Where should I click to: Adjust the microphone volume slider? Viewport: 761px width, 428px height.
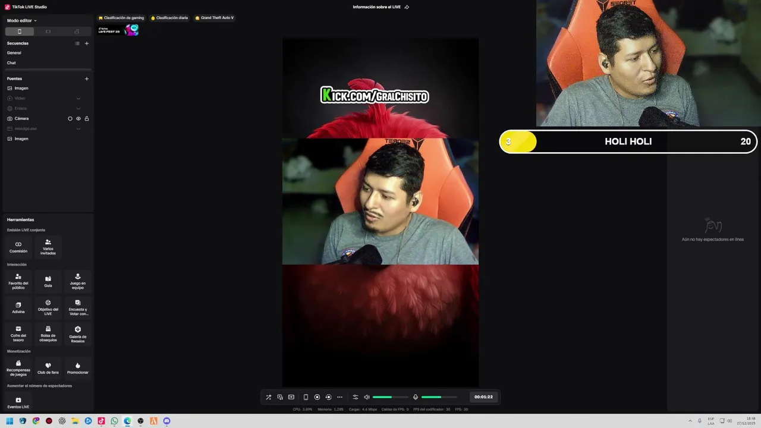click(439, 397)
